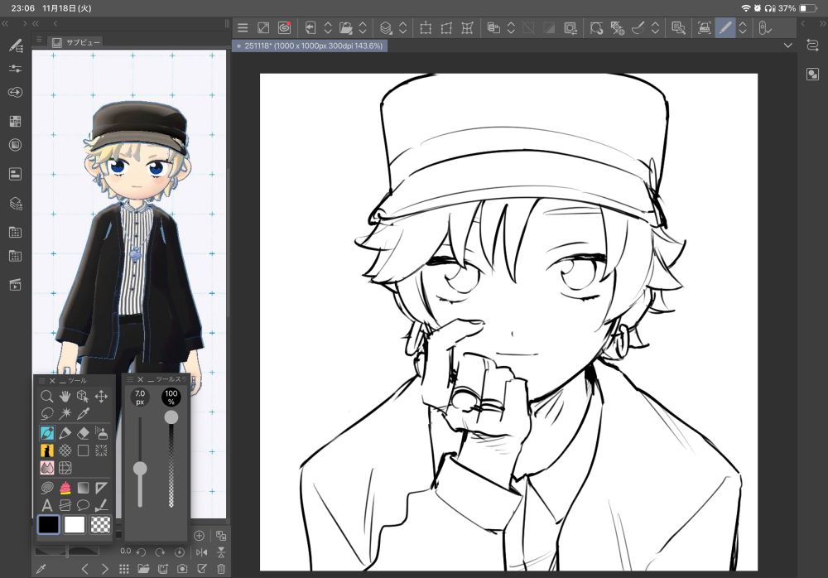This screenshot has height=578, width=828.
Task: Select the Text tool
Action: [46, 506]
